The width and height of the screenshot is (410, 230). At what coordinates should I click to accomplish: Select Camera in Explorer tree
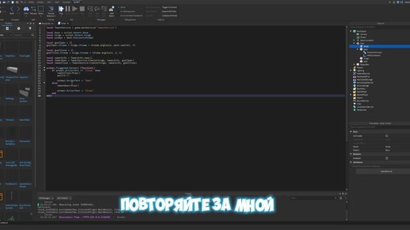tap(364, 34)
